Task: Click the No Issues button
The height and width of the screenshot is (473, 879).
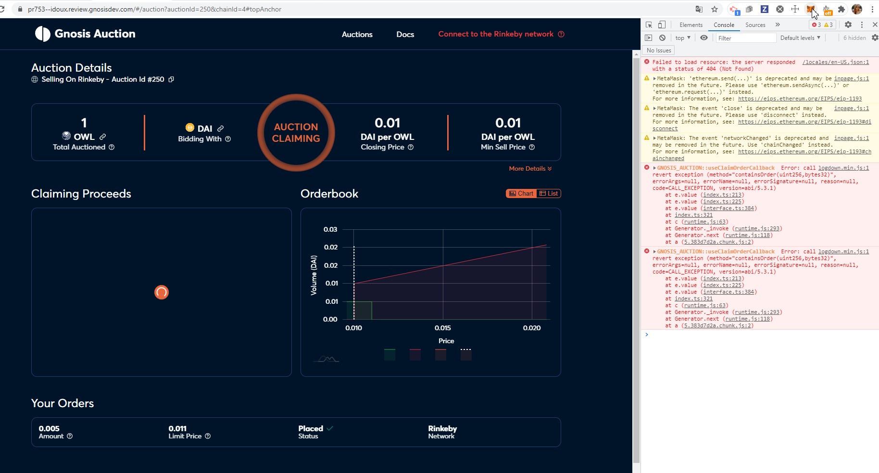Action: 659,50
